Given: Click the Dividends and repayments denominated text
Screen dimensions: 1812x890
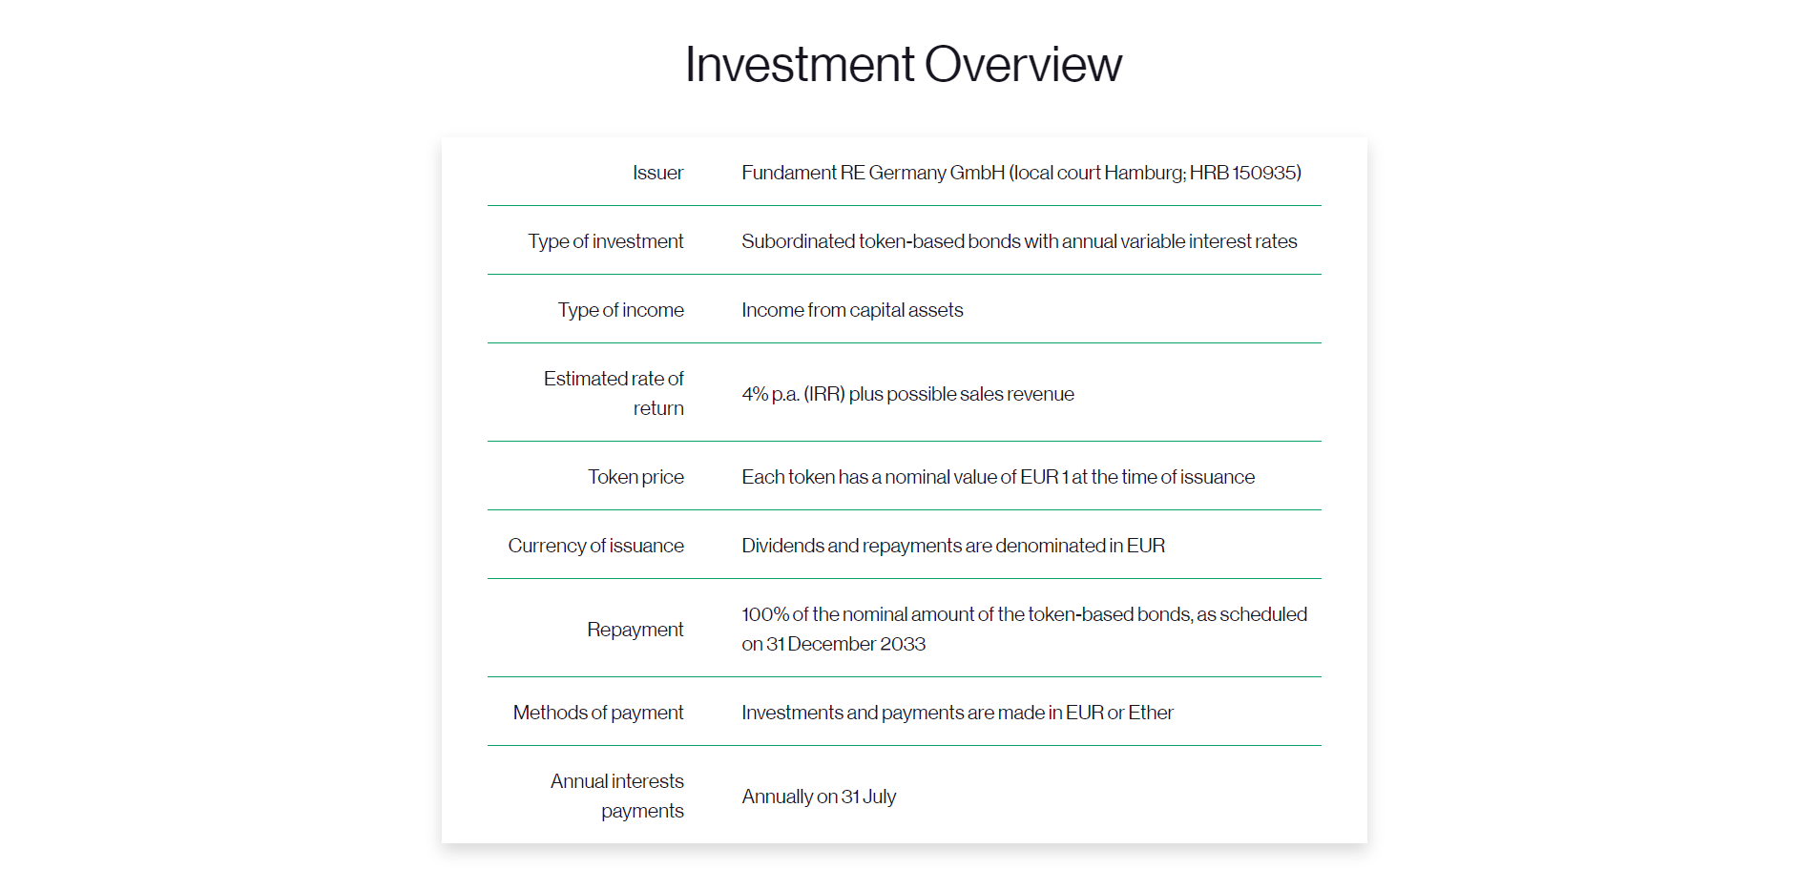Looking at the screenshot, I should tap(953, 546).
